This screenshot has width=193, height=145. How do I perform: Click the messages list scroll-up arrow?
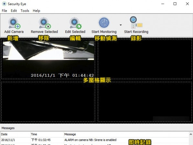click(x=191, y=134)
